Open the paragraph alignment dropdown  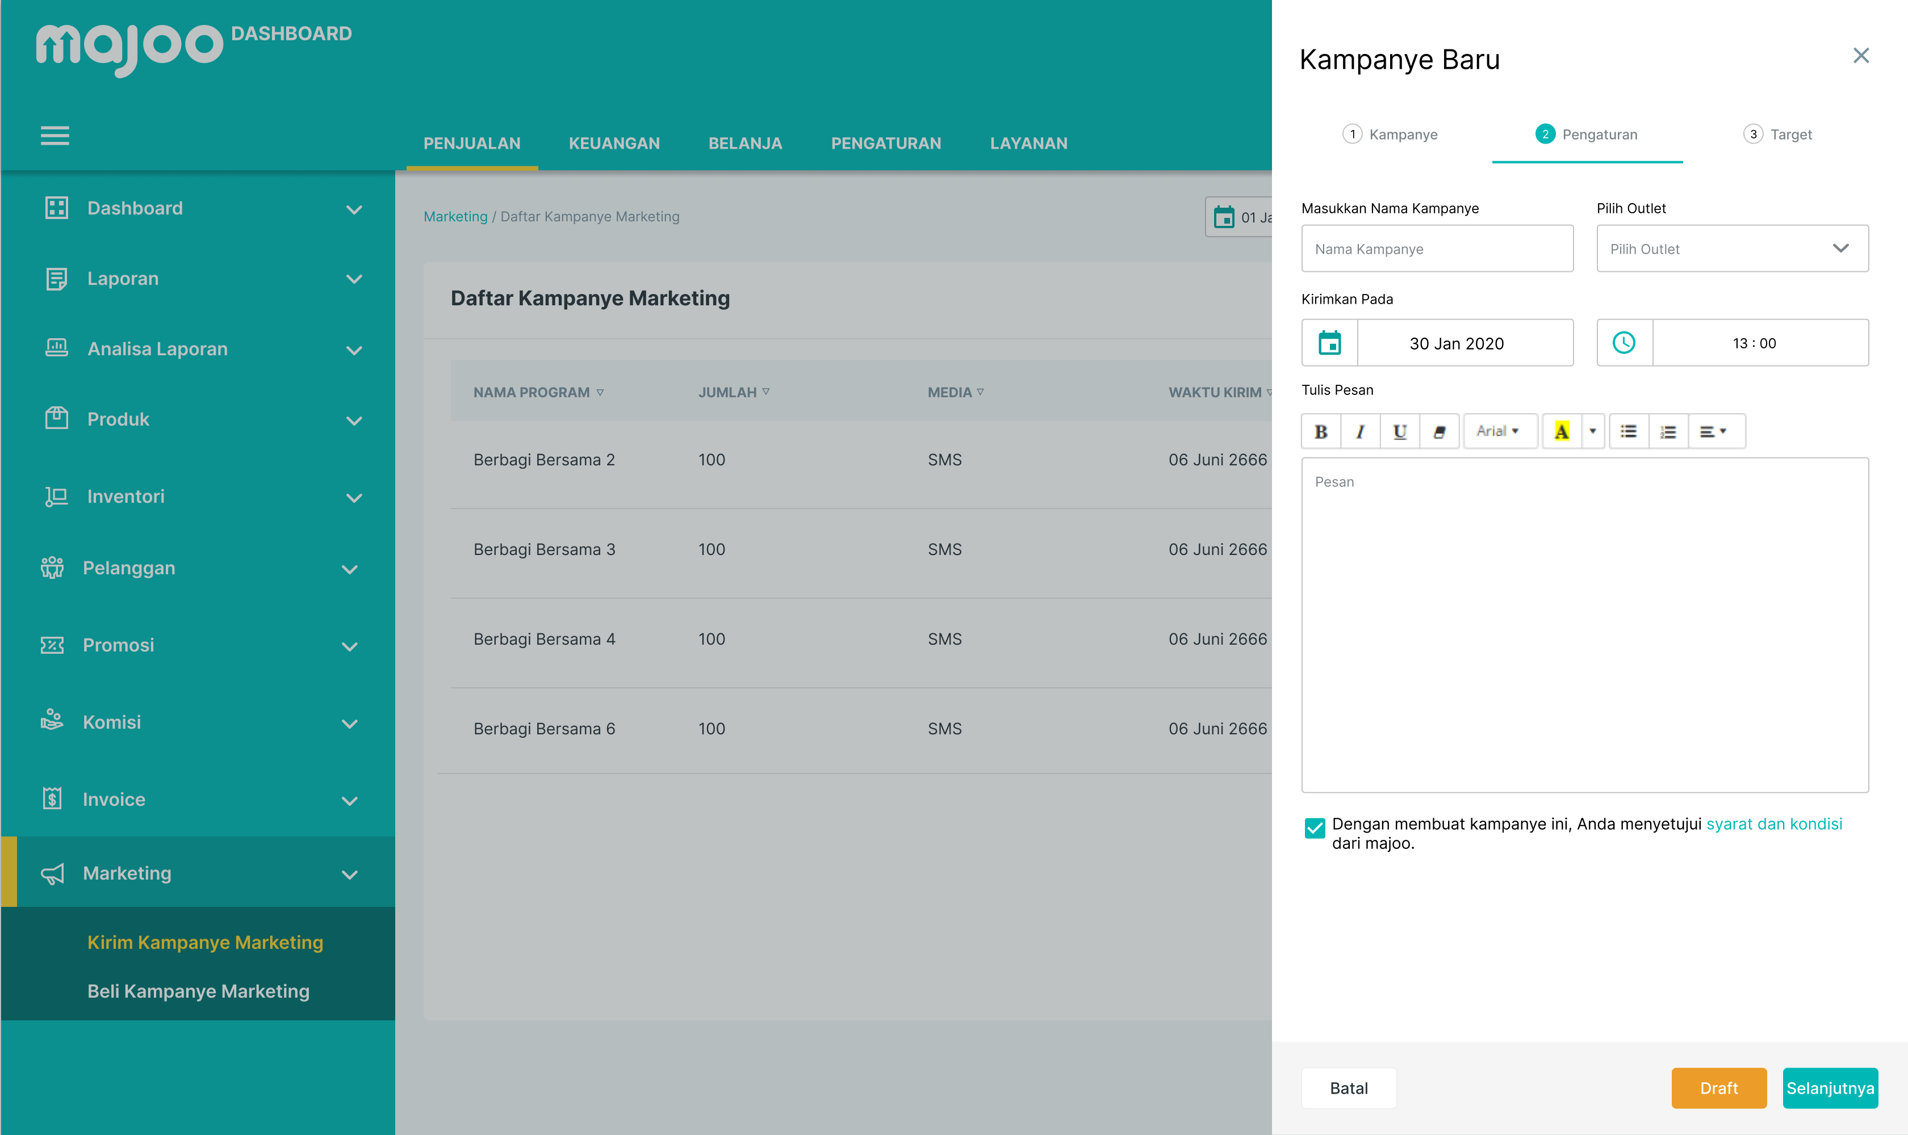click(x=1717, y=431)
